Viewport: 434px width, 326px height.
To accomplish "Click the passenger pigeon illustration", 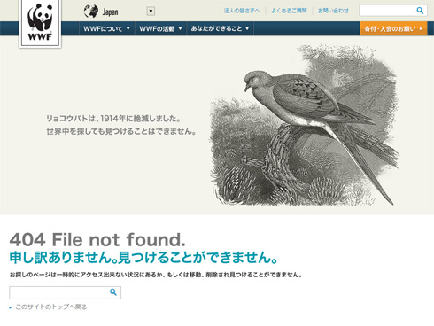I will tap(304, 126).
